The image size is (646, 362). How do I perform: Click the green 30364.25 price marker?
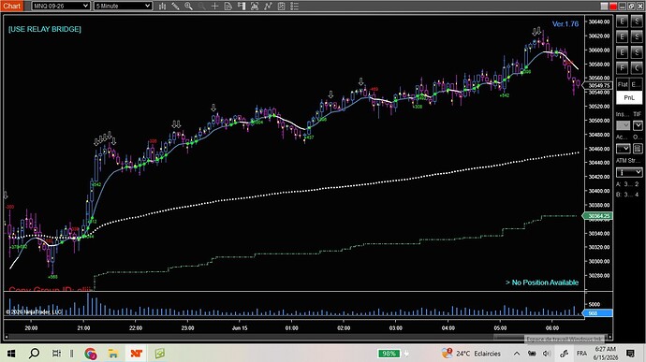coord(598,216)
